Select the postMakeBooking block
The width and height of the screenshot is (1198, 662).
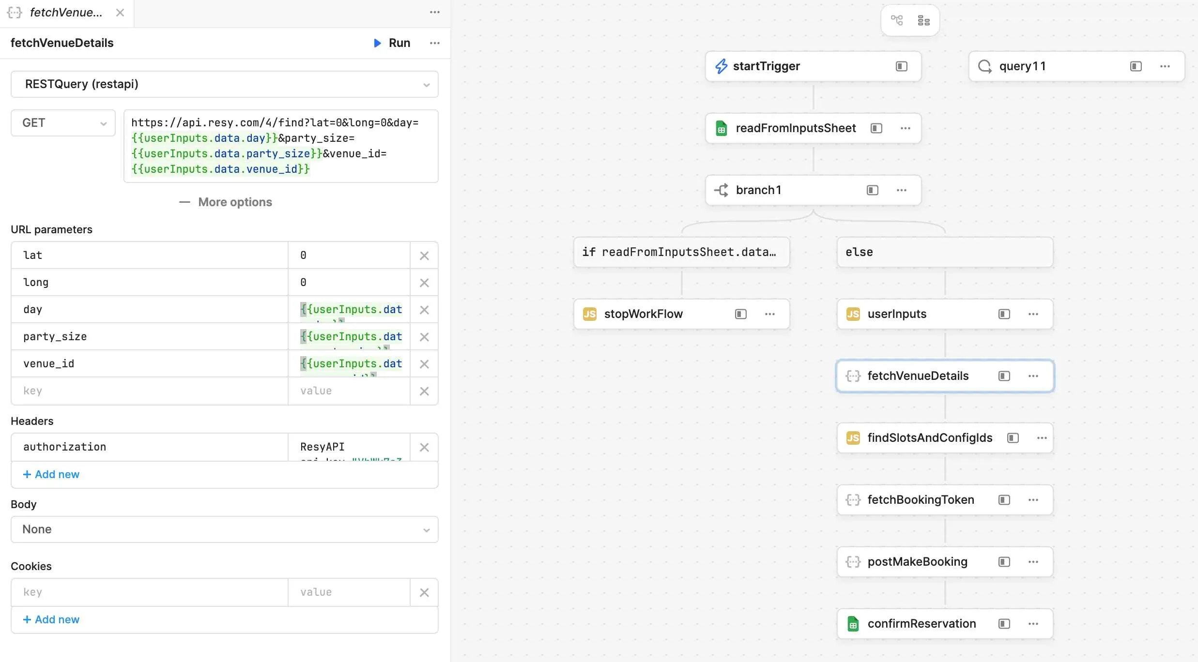(945, 562)
